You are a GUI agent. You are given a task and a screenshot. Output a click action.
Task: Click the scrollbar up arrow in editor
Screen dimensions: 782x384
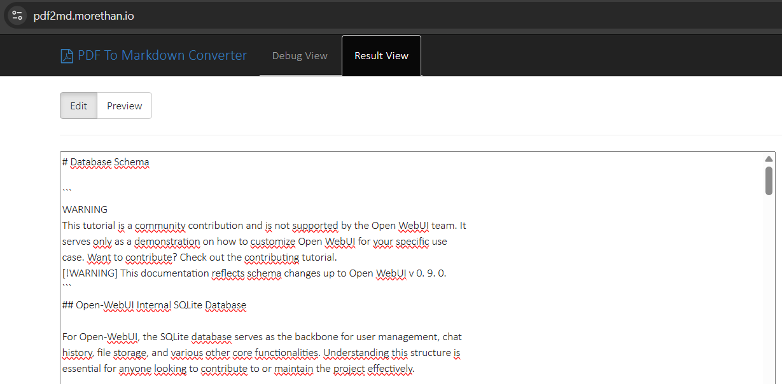[x=769, y=159]
